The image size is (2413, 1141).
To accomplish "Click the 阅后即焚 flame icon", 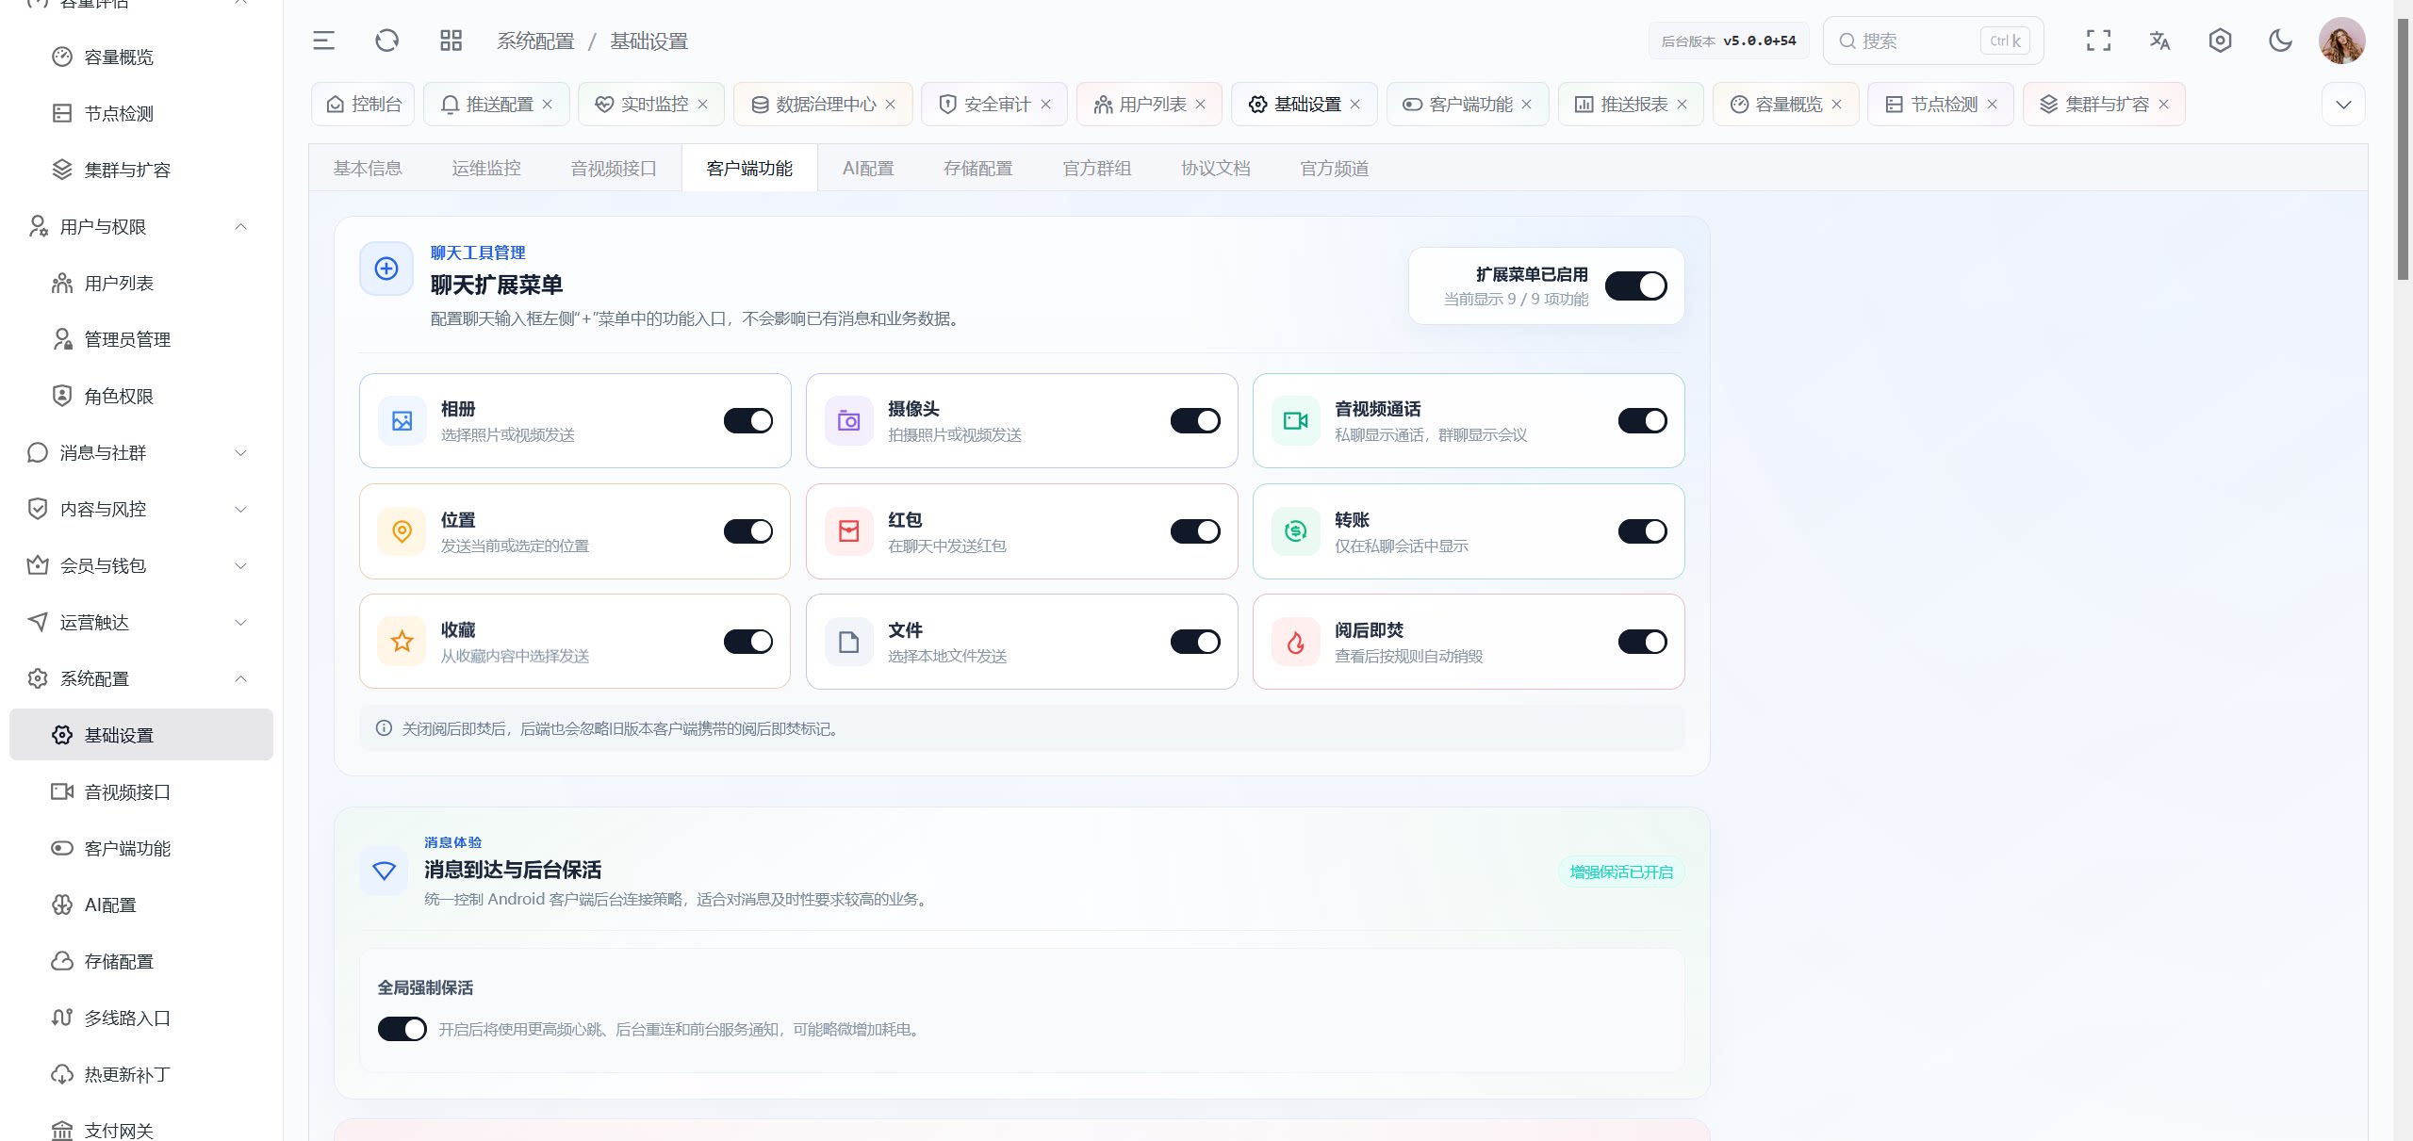I will 1296,642.
